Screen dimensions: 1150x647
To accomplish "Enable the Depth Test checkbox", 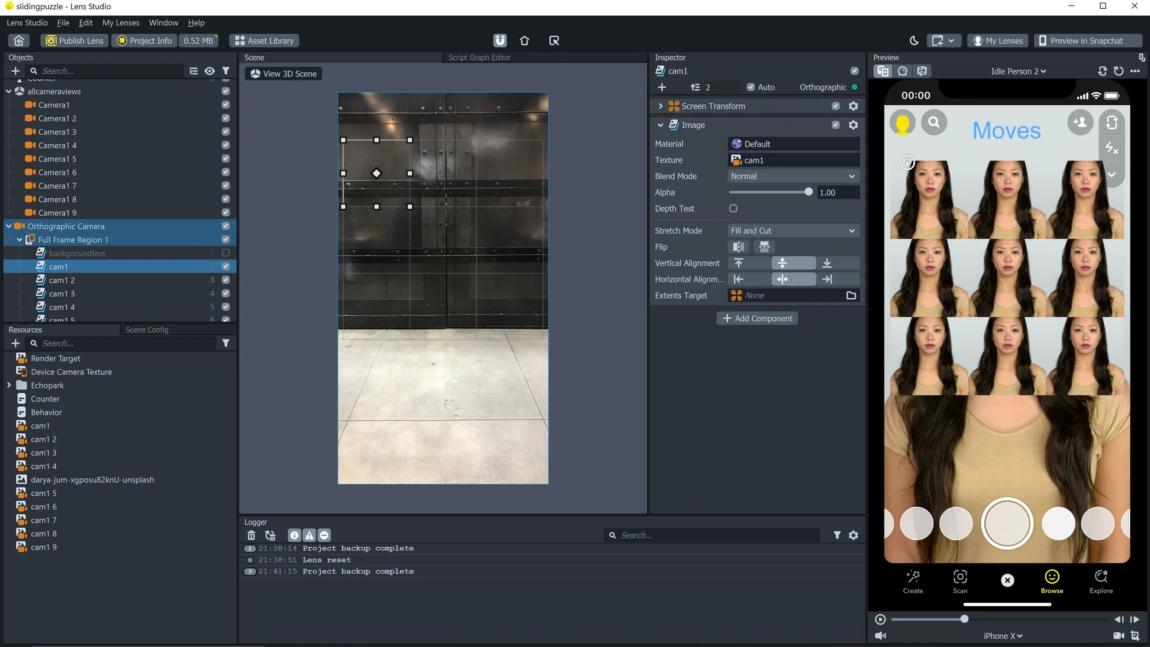I will coord(733,208).
